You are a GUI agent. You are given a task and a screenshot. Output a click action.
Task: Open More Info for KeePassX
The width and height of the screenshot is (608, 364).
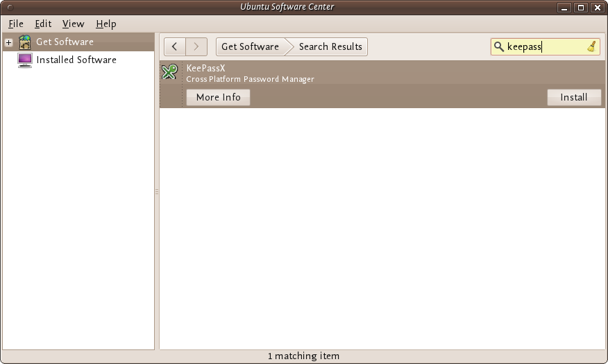tap(218, 97)
